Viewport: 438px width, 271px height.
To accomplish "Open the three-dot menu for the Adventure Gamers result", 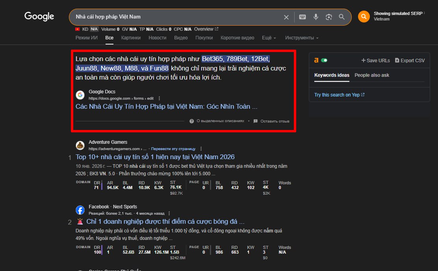I will (x=201, y=149).
